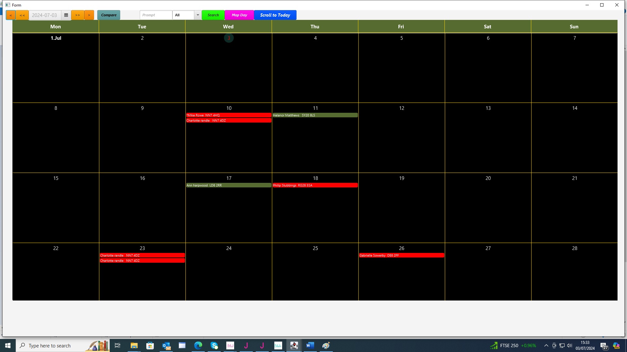627x352 pixels.
Task: Select the Mike Rowe NN7 4HQ appointment
Action: [x=228, y=115]
